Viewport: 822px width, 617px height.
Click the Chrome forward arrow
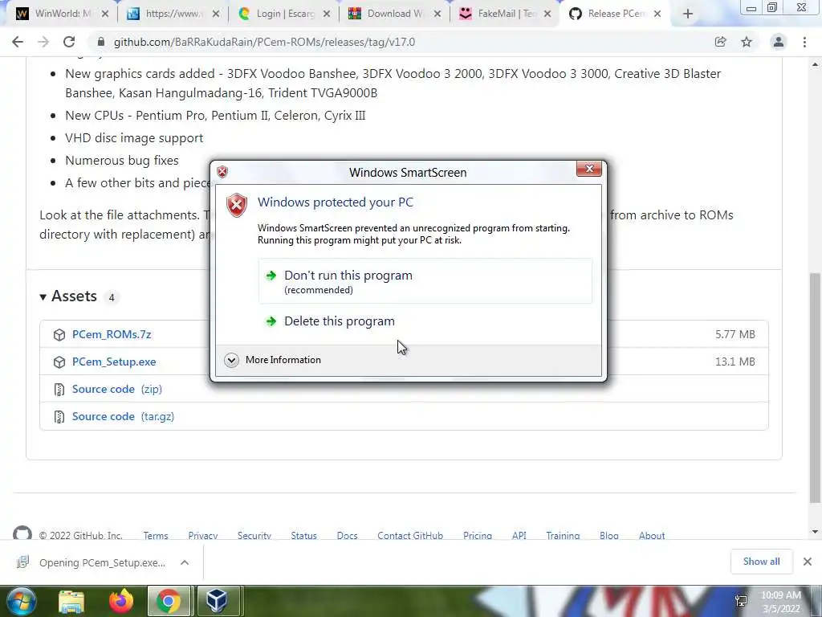tap(43, 42)
